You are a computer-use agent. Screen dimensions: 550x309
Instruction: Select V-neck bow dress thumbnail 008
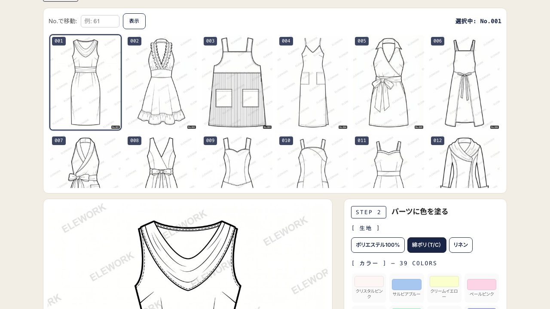161,161
